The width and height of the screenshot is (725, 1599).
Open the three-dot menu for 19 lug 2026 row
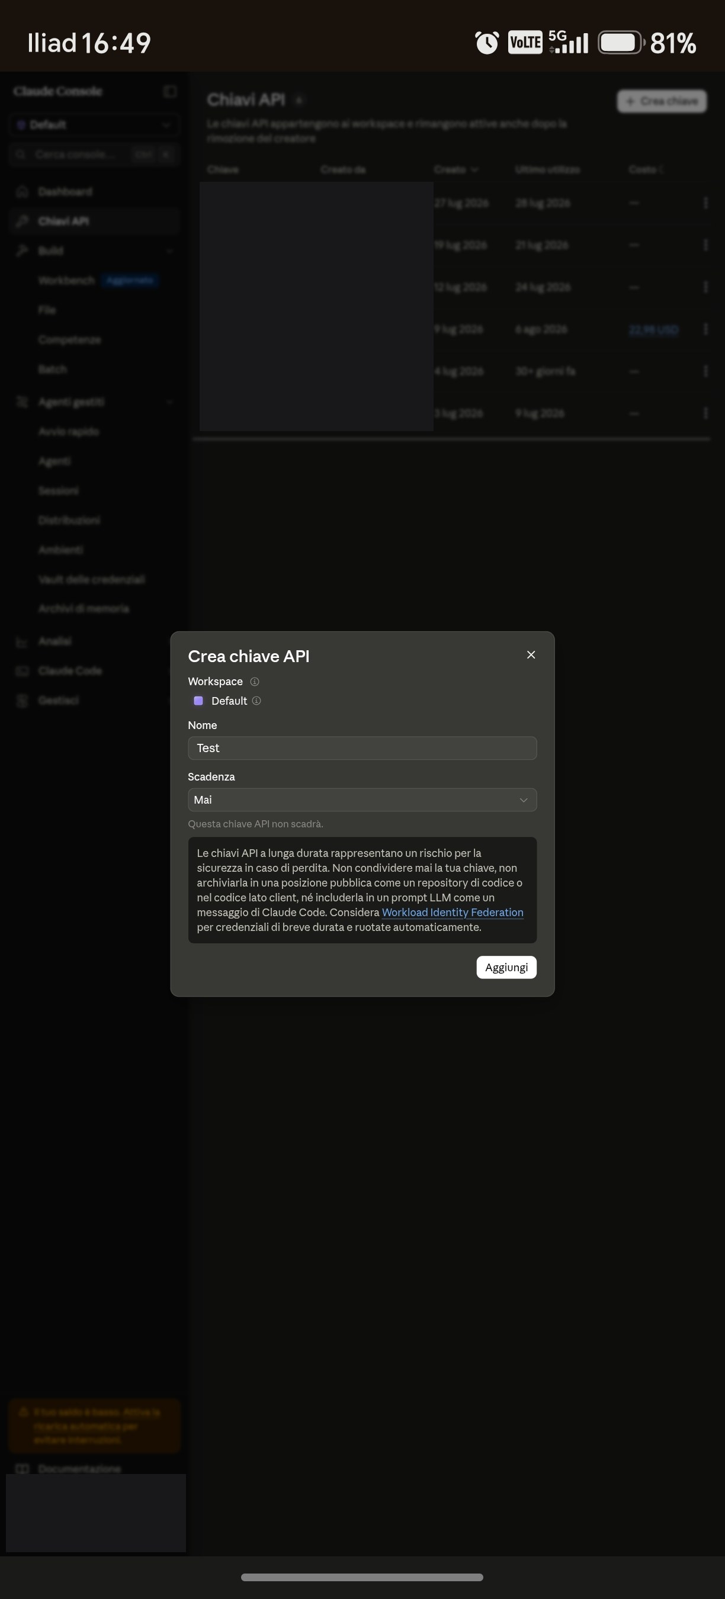click(x=705, y=245)
